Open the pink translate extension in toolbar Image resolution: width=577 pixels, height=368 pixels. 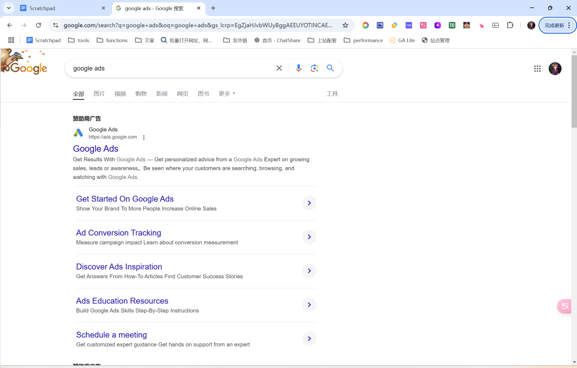(423, 25)
